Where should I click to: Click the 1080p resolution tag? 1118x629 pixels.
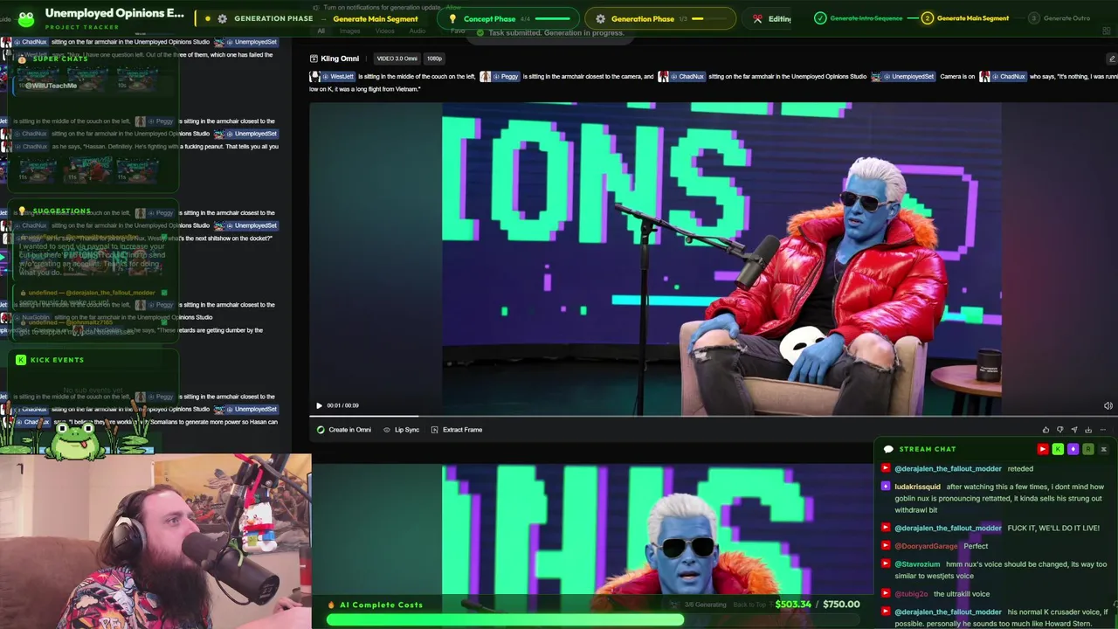click(434, 59)
